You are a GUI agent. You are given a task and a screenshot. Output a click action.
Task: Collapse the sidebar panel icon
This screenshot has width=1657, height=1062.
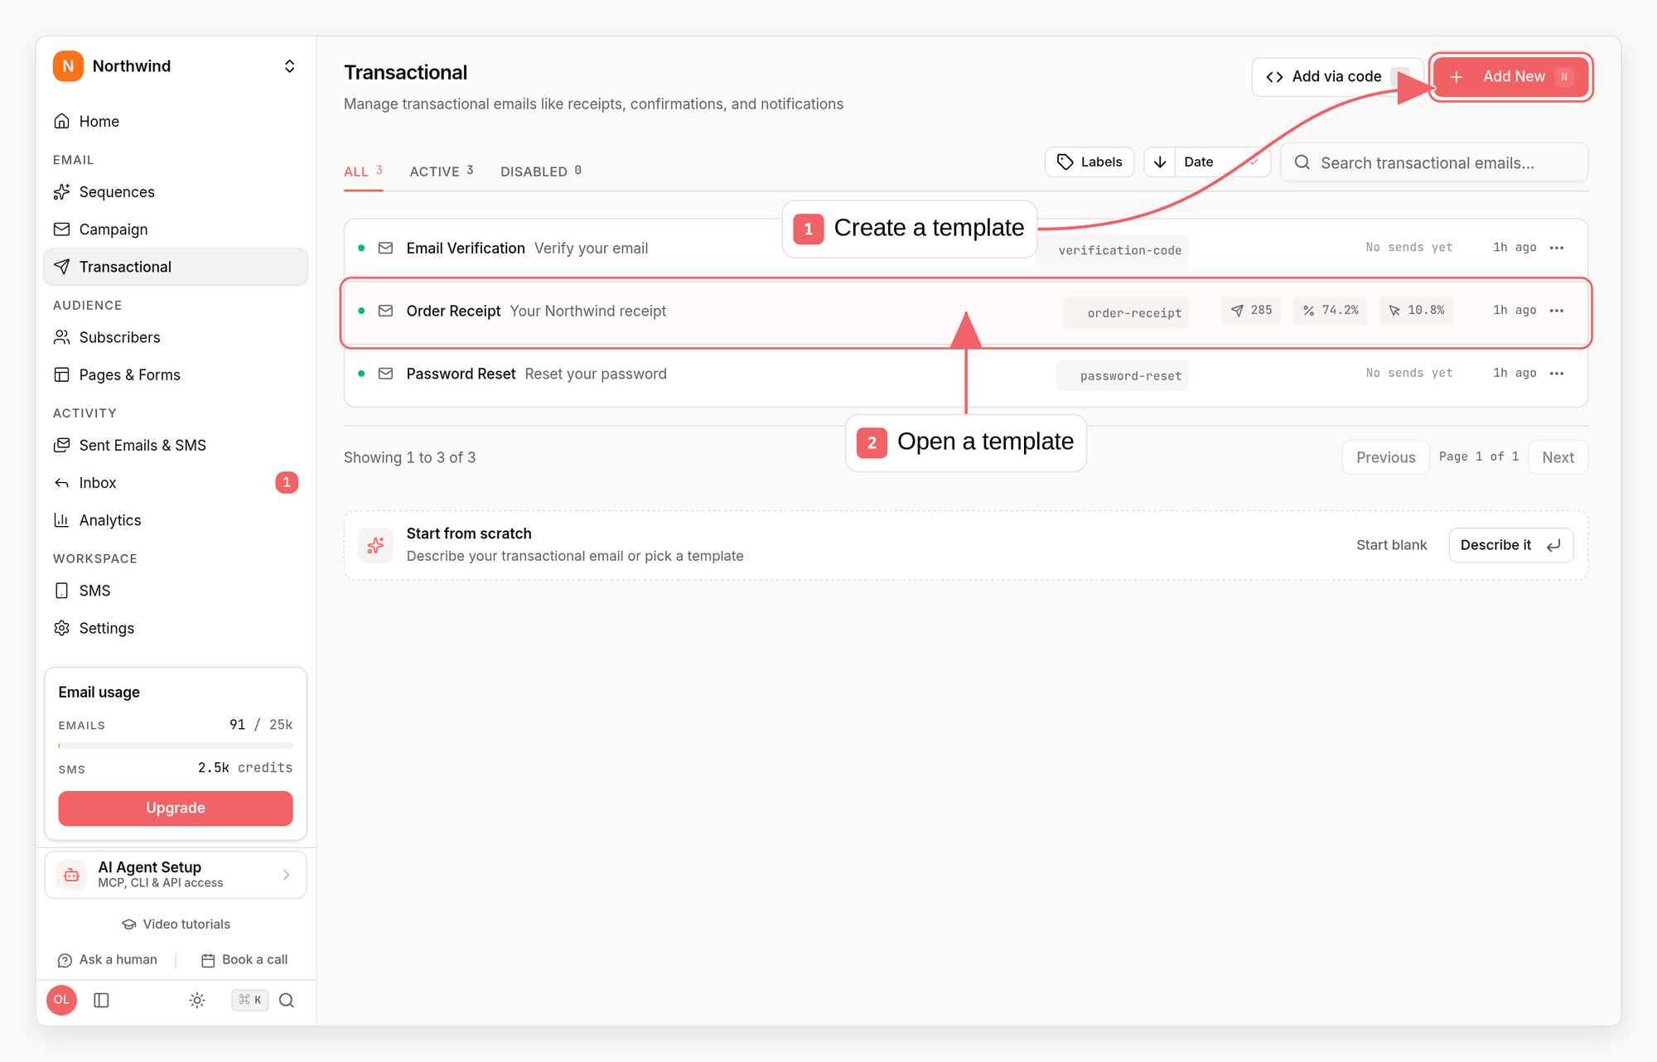point(102,1001)
